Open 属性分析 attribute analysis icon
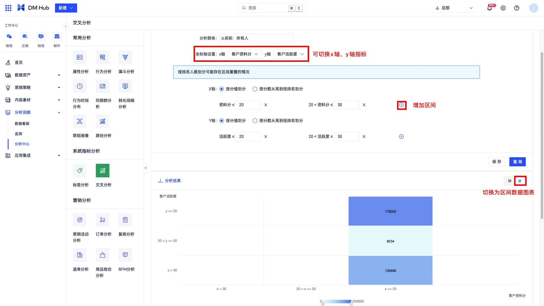This screenshot has width=544, height=306. 80,57
